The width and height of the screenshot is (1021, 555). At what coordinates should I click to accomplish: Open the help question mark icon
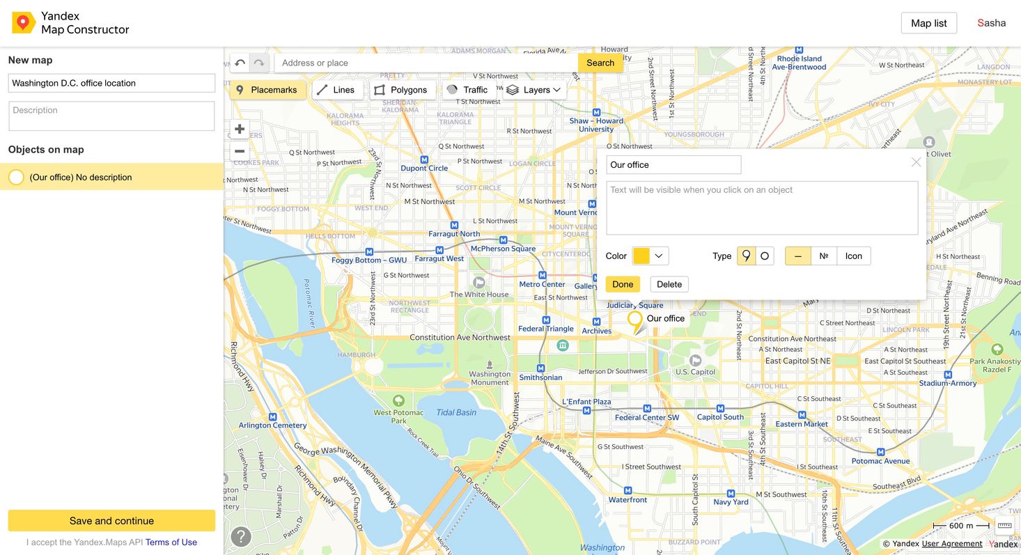coord(241,536)
